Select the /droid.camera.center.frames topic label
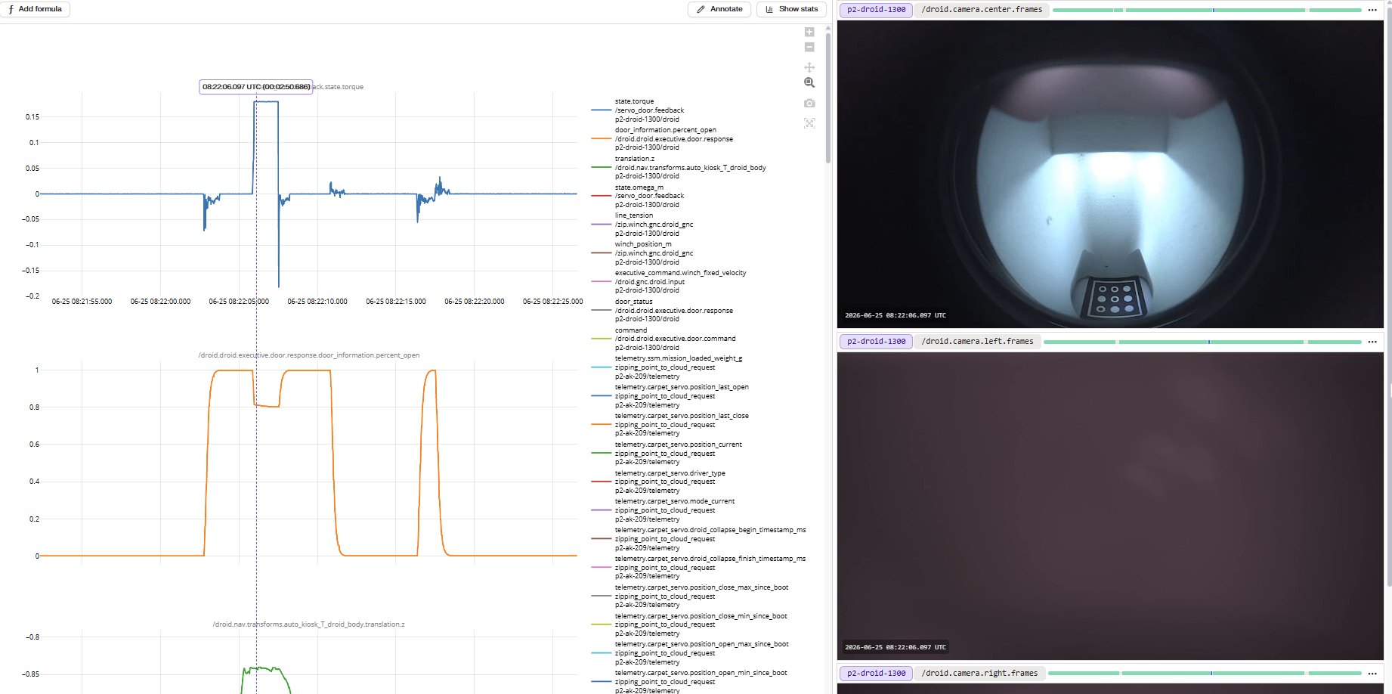 pyautogui.click(x=982, y=10)
